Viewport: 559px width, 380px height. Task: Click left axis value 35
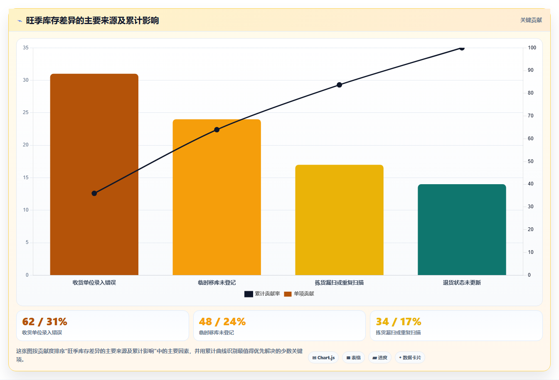point(26,48)
